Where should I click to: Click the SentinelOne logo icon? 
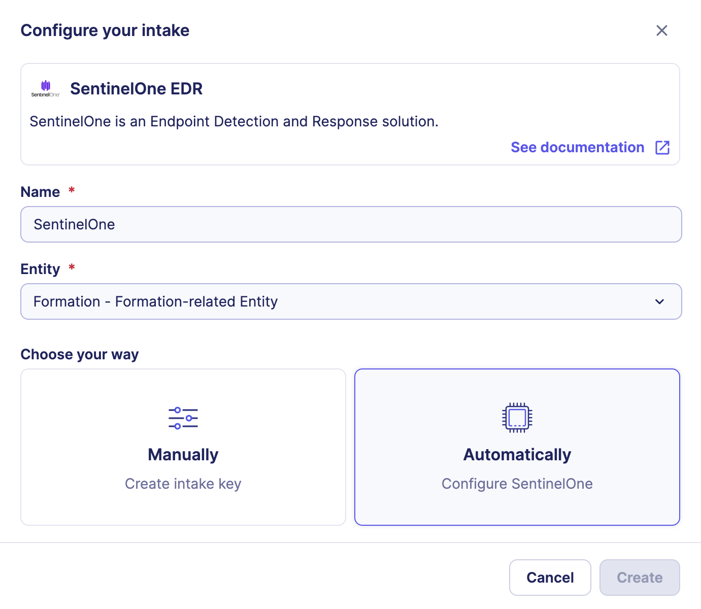[46, 88]
